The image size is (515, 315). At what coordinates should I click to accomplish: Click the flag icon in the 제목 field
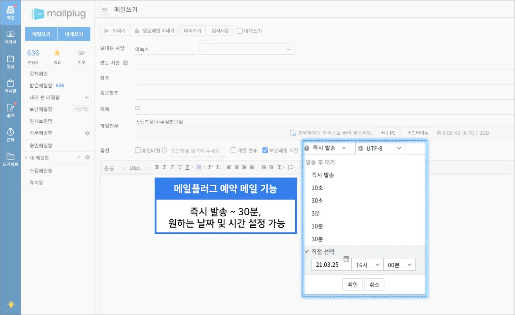click(x=138, y=108)
